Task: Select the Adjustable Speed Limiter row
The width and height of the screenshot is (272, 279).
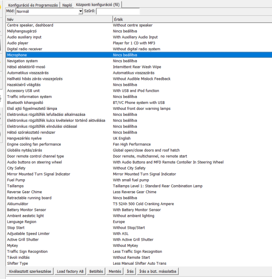Action: click(139, 234)
